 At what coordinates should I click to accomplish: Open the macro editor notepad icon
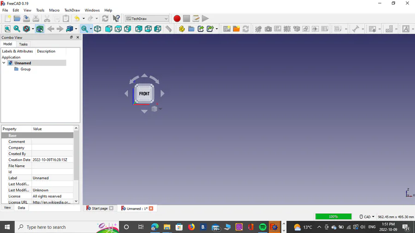pyautogui.click(x=196, y=18)
